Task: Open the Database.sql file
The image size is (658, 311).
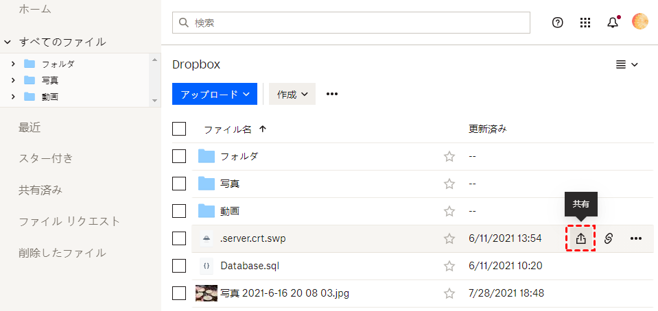Action: tap(250, 266)
